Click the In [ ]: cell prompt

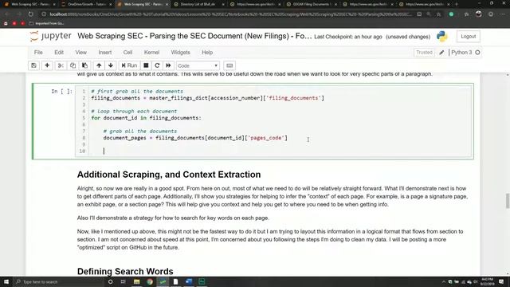point(62,92)
